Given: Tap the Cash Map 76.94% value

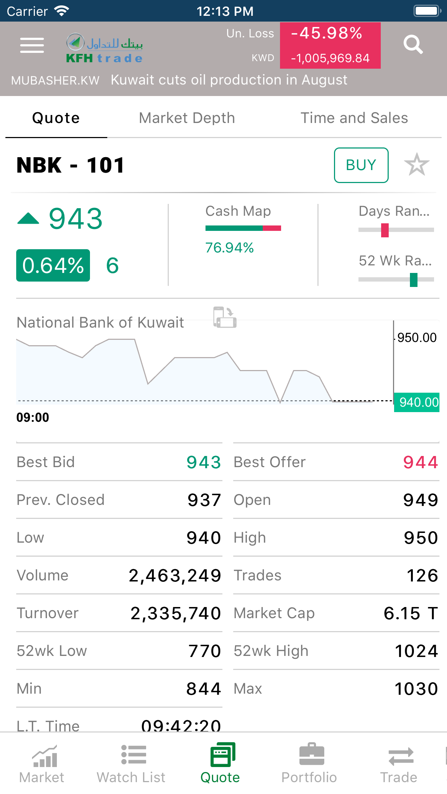Looking at the screenshot, I should [x=230, y=248].
